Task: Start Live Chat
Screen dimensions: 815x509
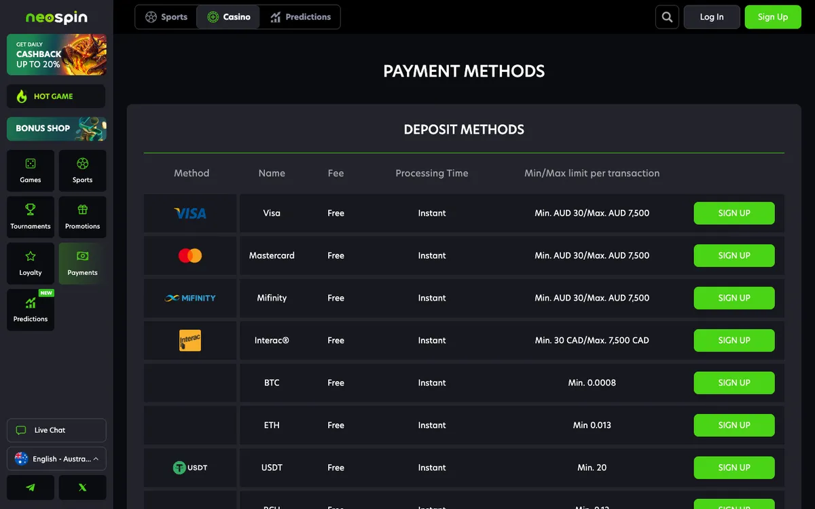Action: [56, 430]
